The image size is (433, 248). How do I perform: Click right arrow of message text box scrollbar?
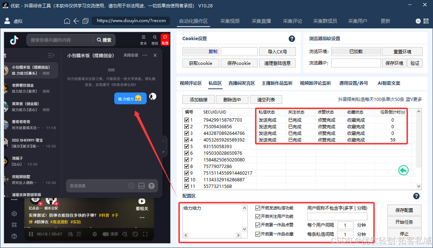click(x=238, y=235)
